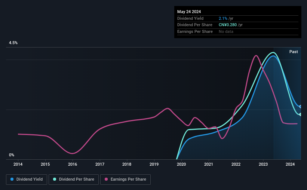Select the 2024 label on the x-axis
The image size is (307, 190).
click(290, 164)
